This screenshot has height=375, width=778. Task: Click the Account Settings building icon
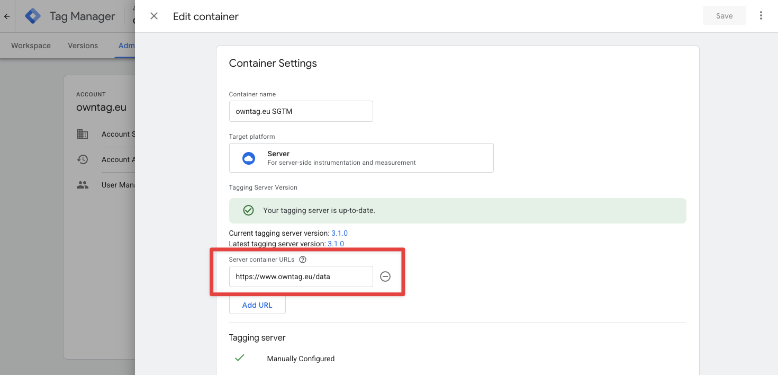pos(83,134)
